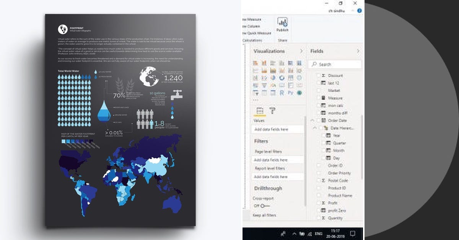
Task: Click the Fields pane Search box
Action: coord(335,64)
